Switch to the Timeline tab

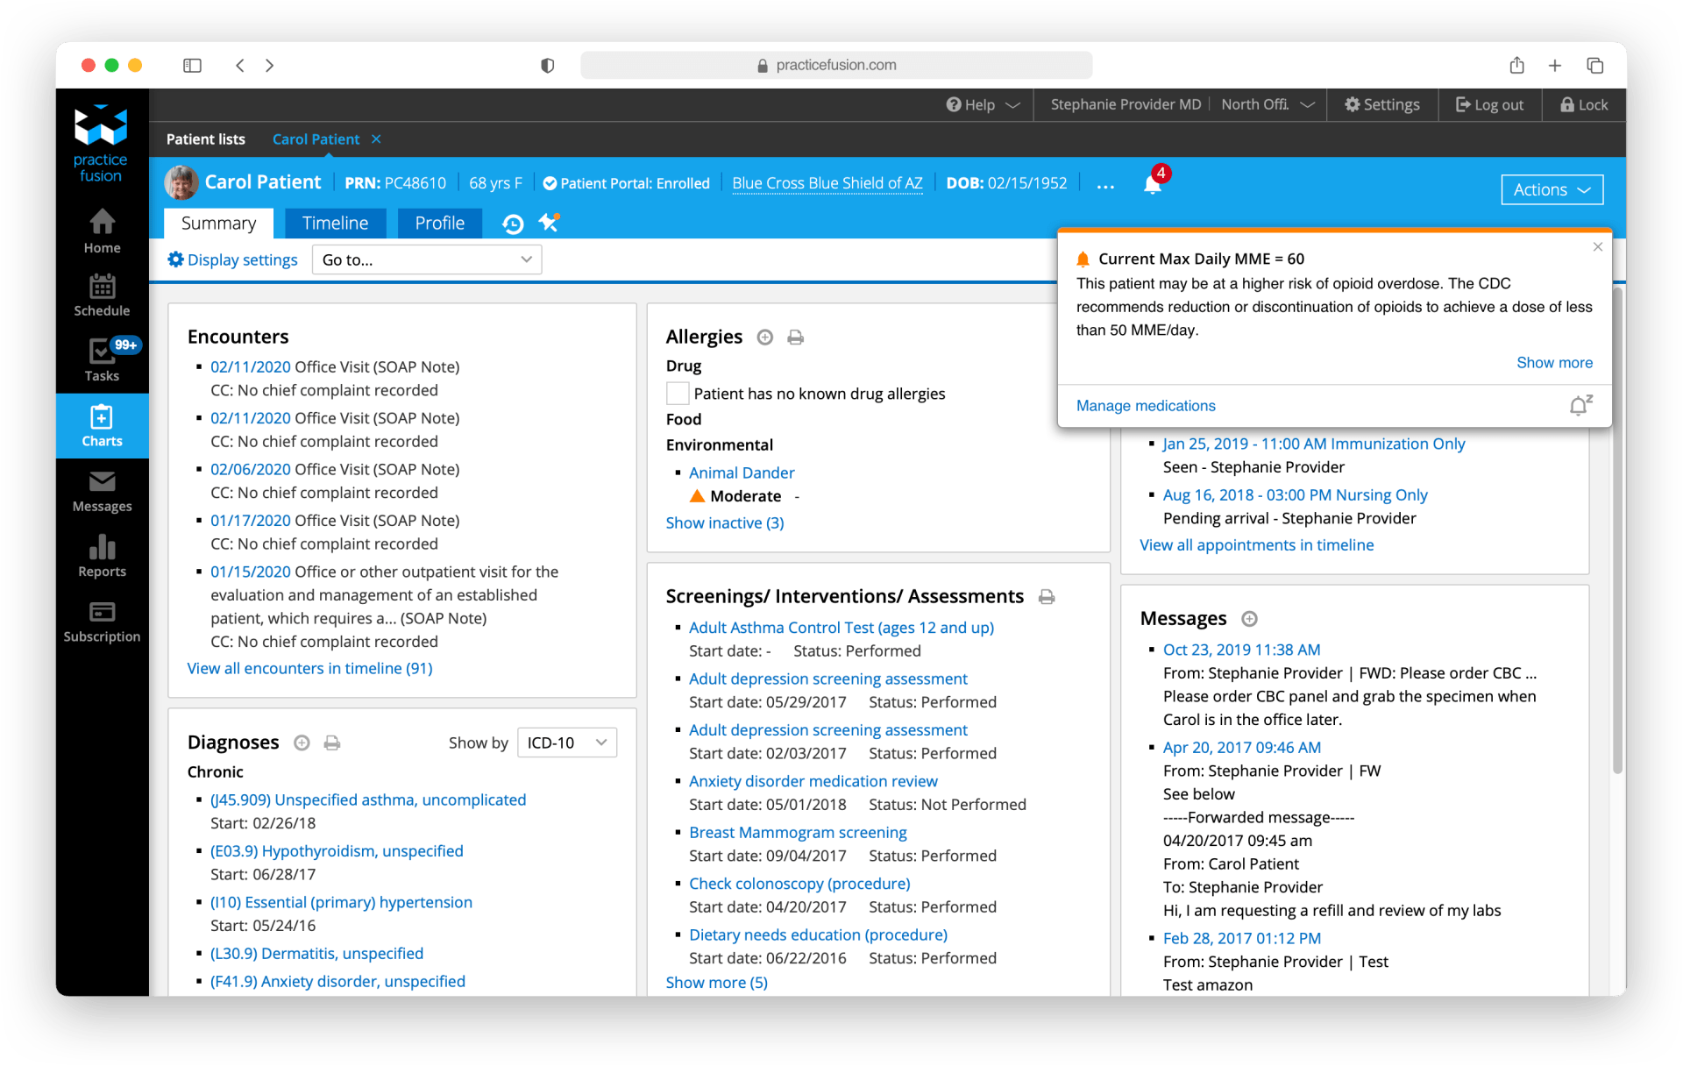click(x=335, y=224)
